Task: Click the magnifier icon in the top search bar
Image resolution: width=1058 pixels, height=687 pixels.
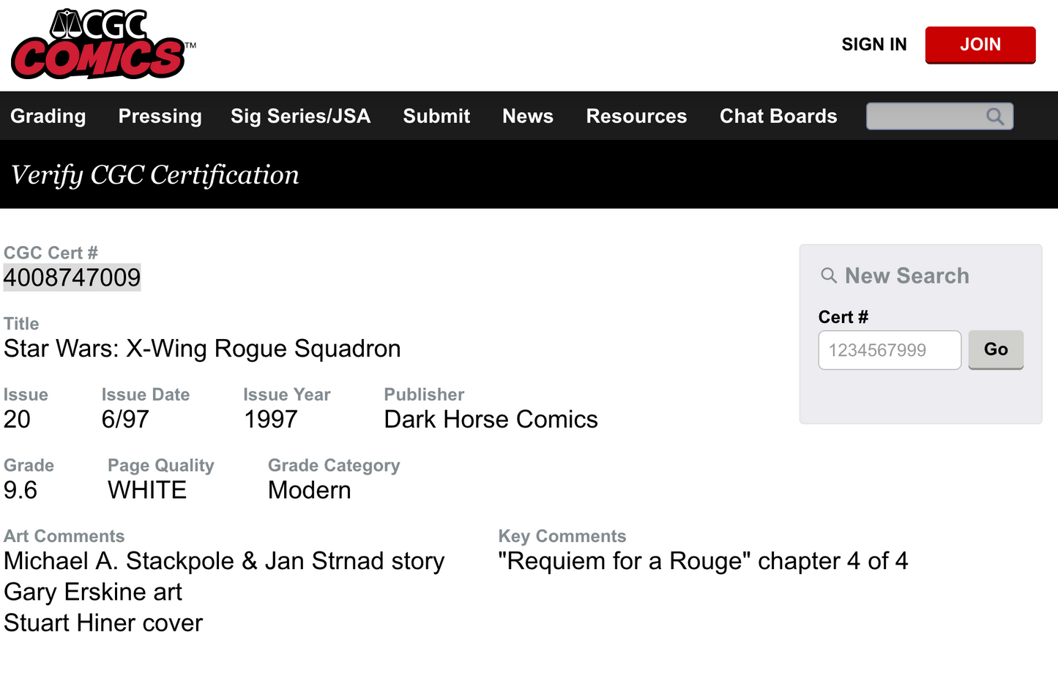Action: pos(994,116)
